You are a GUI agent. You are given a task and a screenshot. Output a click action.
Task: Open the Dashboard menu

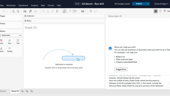(23, 5)
